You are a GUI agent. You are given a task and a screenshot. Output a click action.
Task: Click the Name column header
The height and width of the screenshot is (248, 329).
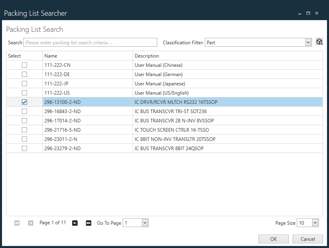50,56
